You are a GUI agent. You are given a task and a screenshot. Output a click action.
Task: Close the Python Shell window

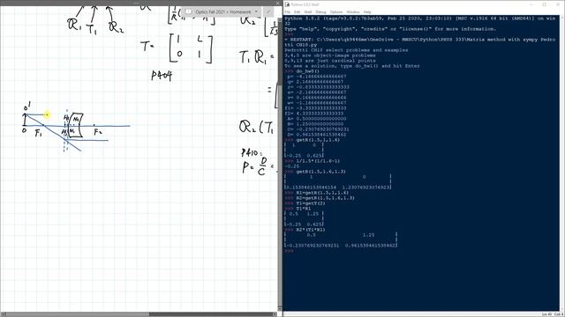pos(557,4)
